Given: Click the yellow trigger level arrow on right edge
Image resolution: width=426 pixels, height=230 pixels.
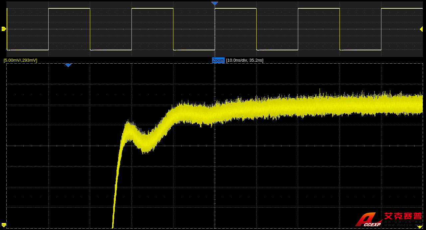Looking at the screenshot, I should click(421, 29).
